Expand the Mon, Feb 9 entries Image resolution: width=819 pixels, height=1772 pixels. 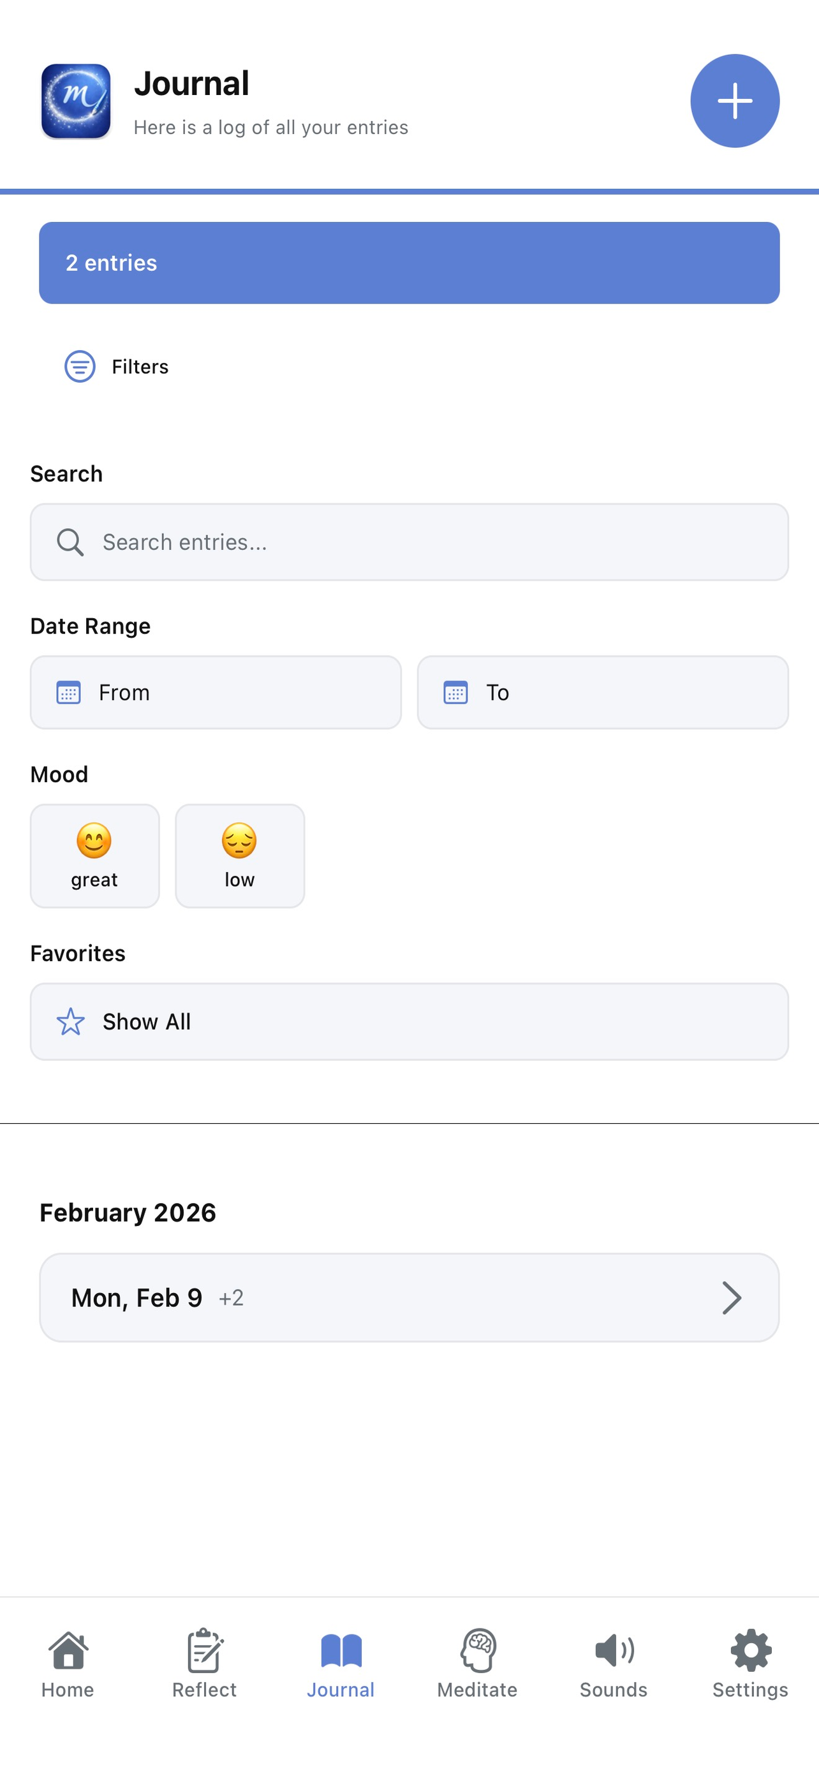(x=409, y=1297)
